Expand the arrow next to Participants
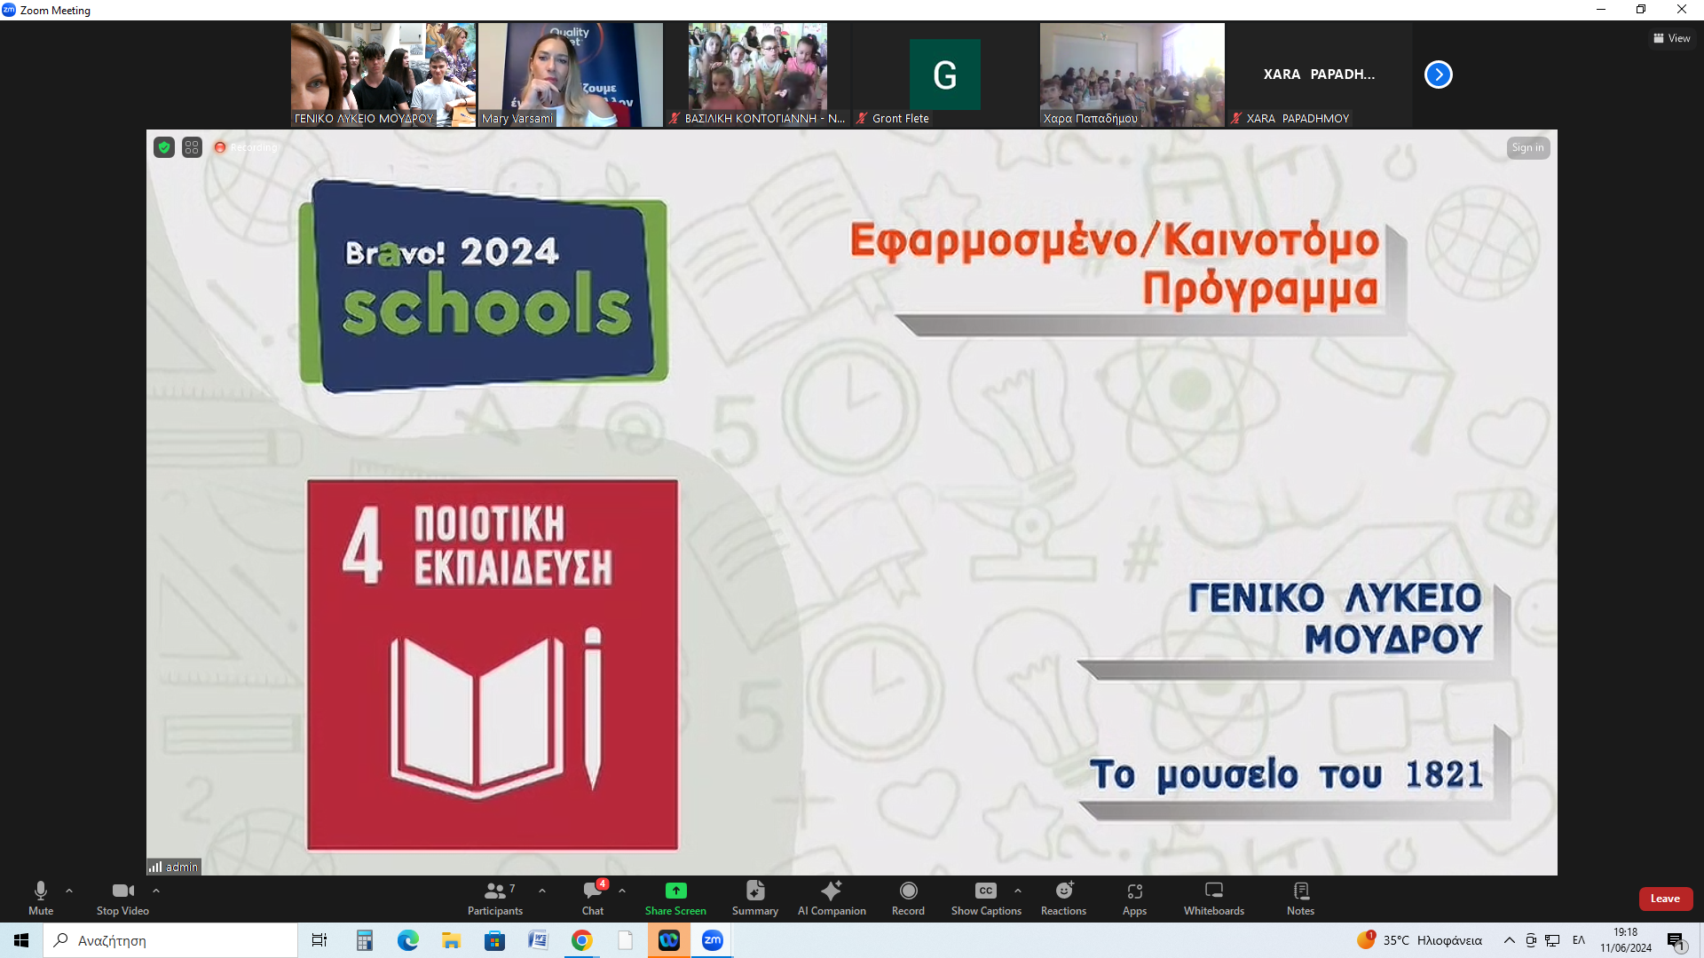This screenshot has width=1704, height=958. coord(542,891)
